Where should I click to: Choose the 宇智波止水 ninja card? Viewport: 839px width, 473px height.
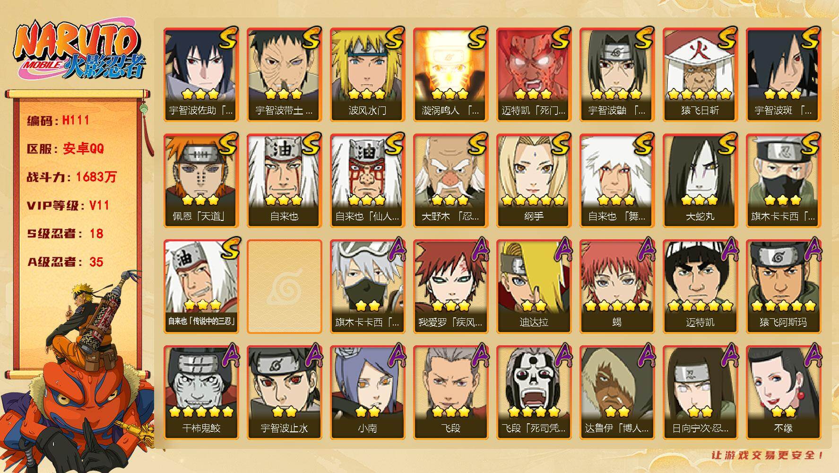(284, 392)
